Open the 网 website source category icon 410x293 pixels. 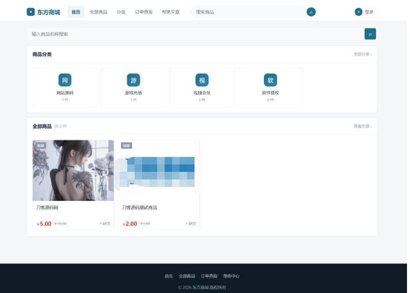coord(65,80)
